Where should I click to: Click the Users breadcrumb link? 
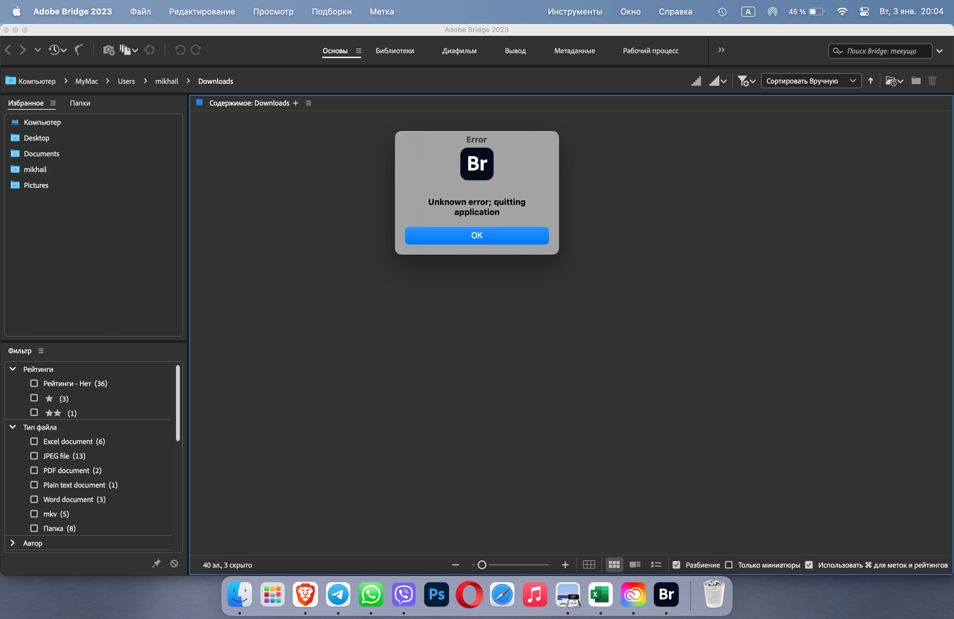[x=126, y=81]
